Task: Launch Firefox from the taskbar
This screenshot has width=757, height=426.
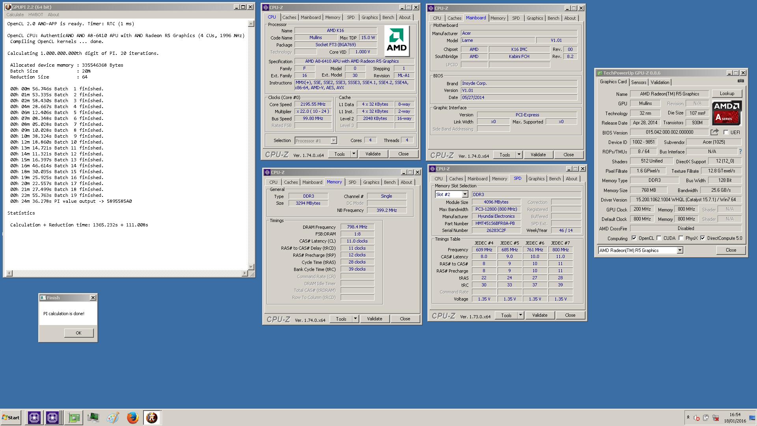Action: 132,417
